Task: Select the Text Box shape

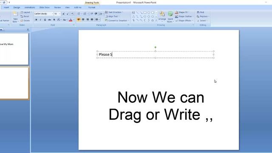Action: 133,13
